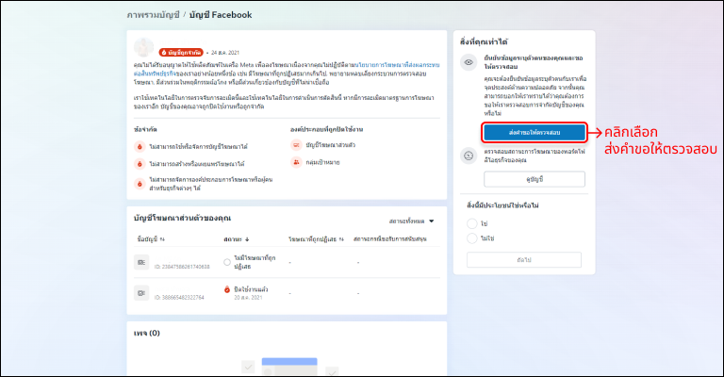Click the icon beside บัญชีโฆษณาส่วนตัว
The height and width of the screenshot is (377, 724).
(x=295, y=145)
